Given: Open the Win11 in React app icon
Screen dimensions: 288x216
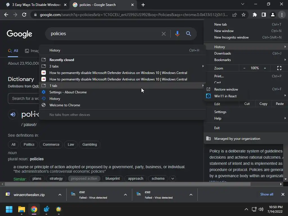Looking at the screenshot, I should coord(208,96).
